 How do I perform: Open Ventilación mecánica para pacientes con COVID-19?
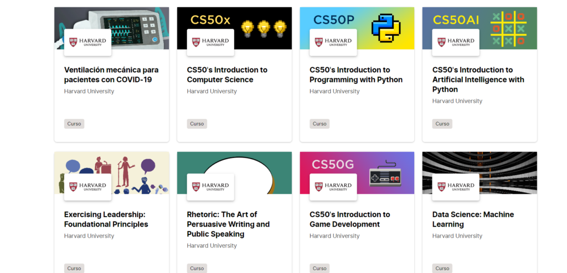click(111, 75)
